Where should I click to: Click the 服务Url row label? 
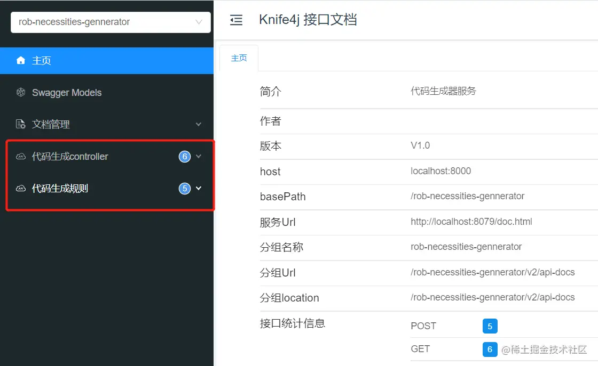[x=277, y=222]
